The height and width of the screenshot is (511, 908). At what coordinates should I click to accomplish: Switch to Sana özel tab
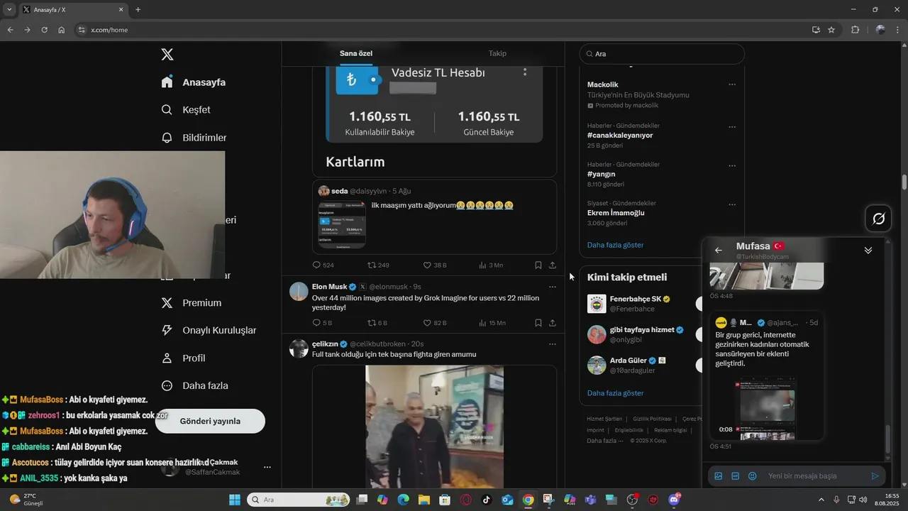pyautogui.click(x=356, y=53)
